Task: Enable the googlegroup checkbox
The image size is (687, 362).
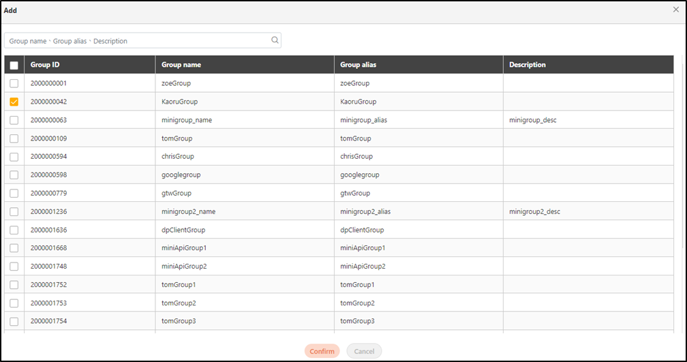Action: (14, 175)
